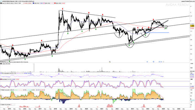The width and height of the screenshot is (195, 110).
Task: Toggle the red SMA(200) legend marker
Action: [55, 3]
